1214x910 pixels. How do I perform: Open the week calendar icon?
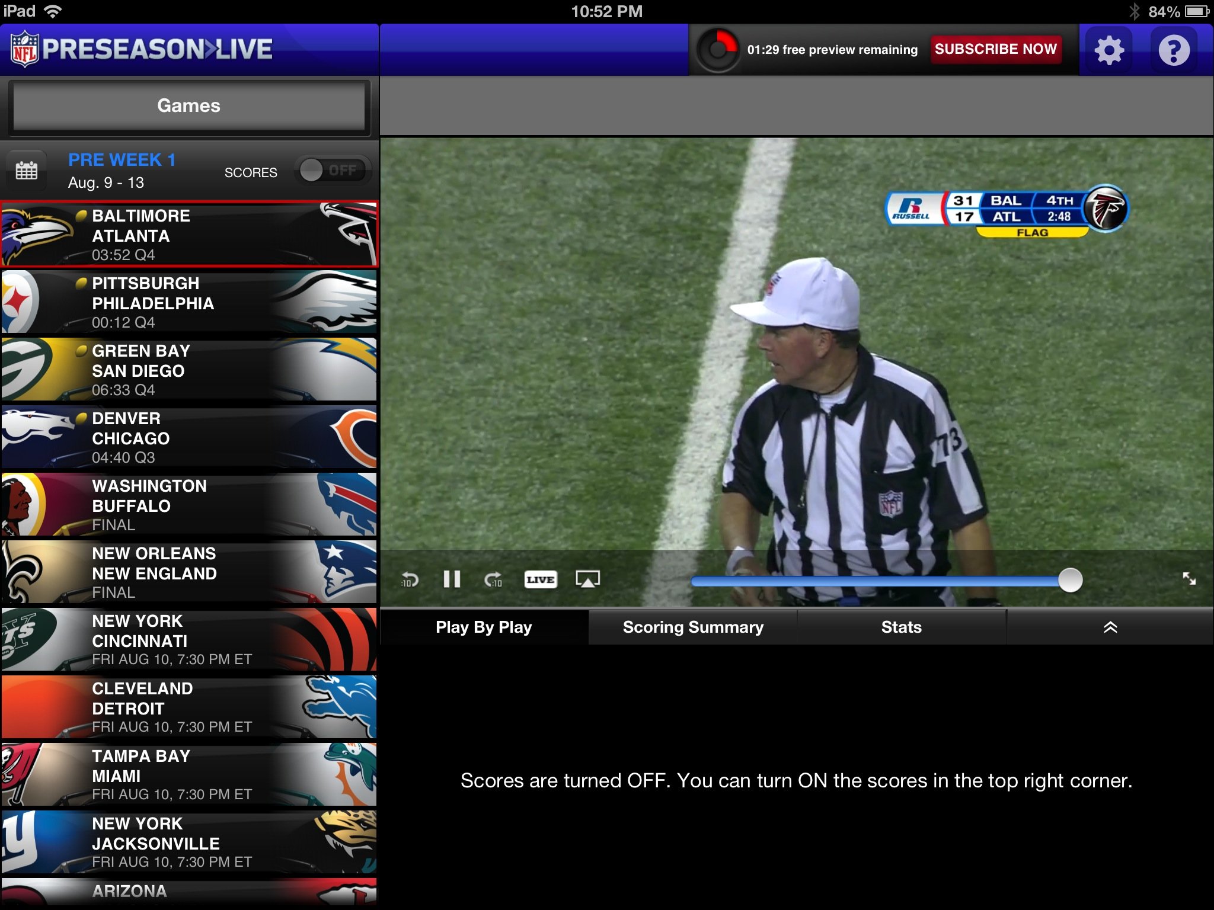point(26,171)
